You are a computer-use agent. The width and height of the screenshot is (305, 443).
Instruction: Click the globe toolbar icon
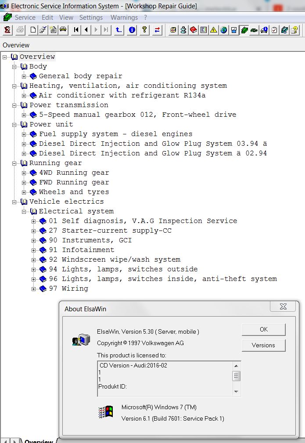tap(224, 30)
